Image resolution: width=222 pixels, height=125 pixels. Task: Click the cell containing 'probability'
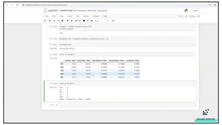pos(127,44)
